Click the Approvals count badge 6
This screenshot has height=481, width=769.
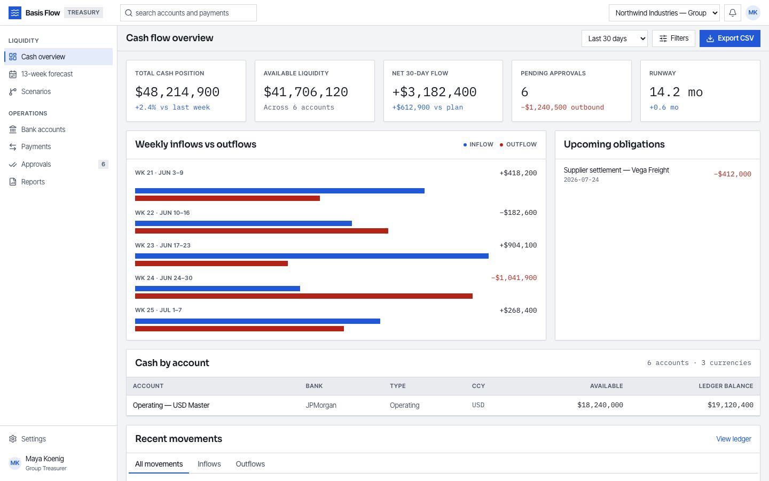tap(103, 165)
